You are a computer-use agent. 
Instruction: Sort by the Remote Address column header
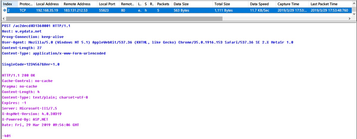79,4
